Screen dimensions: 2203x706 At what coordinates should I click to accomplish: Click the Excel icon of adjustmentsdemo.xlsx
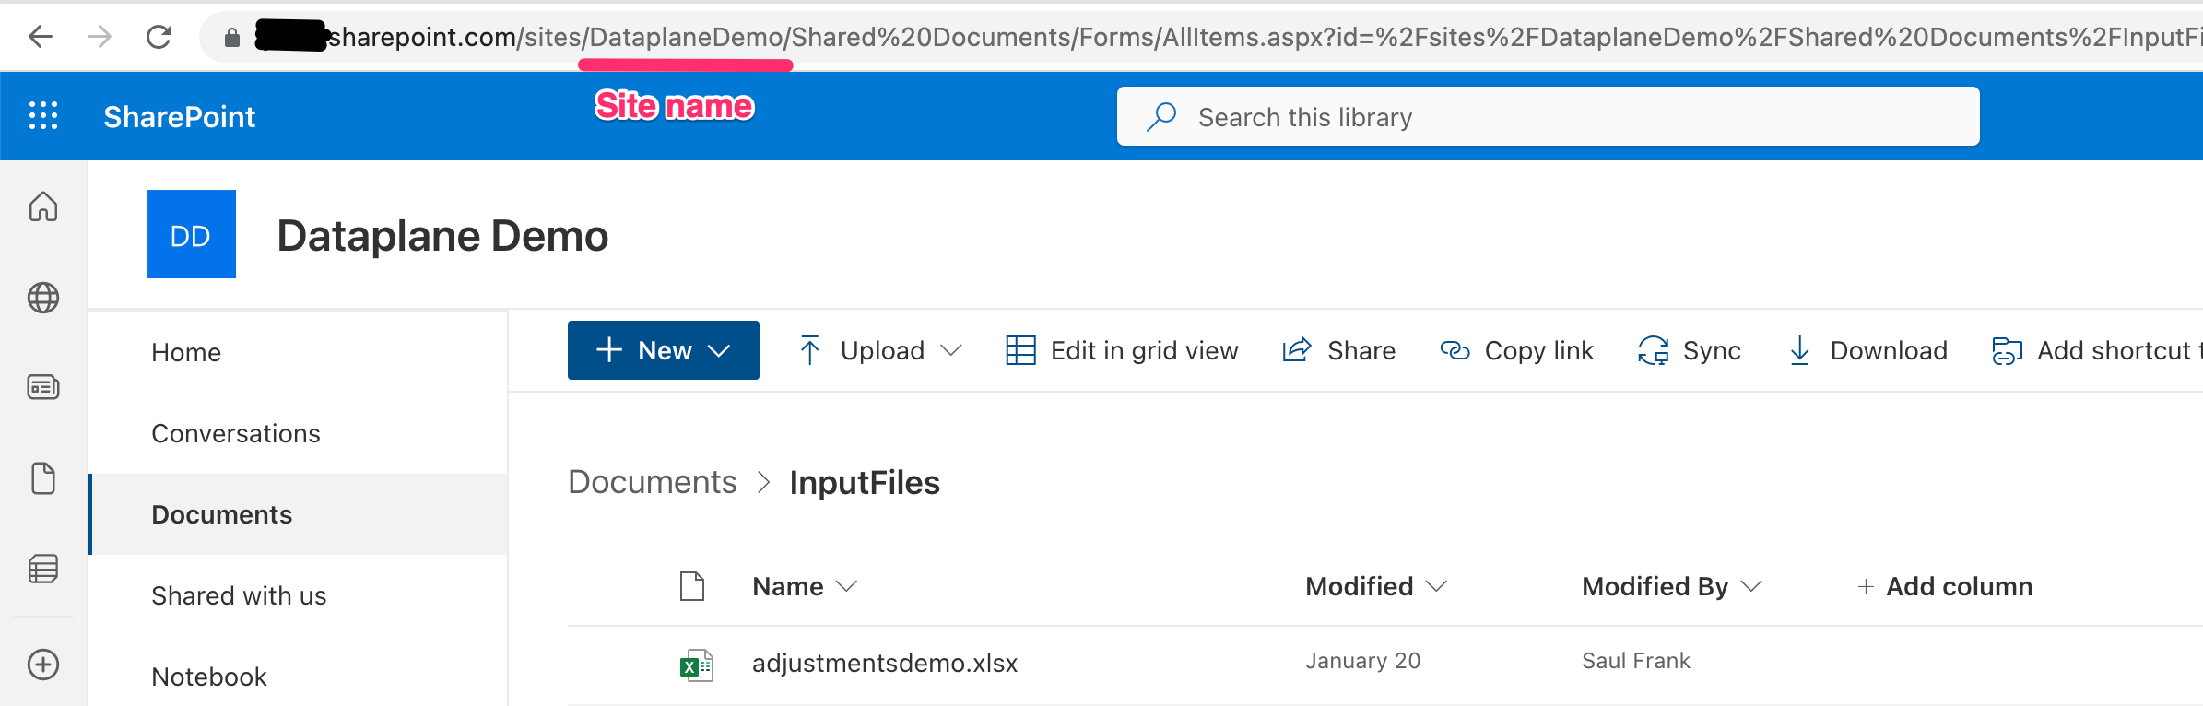coord(696,664)
